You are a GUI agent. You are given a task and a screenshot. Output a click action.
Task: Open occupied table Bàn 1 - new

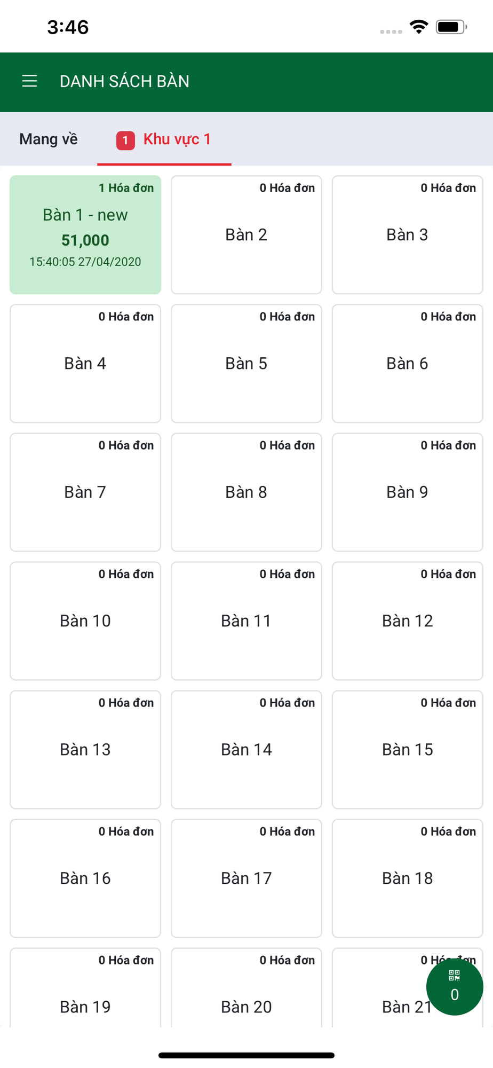[85, 235]
